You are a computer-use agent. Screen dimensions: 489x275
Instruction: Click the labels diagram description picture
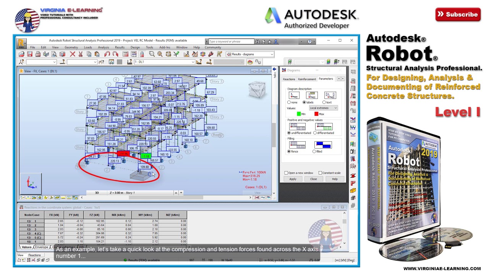pos(312,95)
